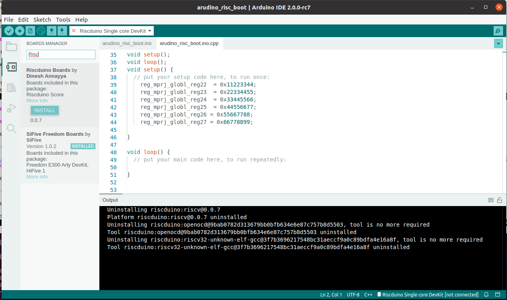Open Sketchbook folder sidebar icon

click(x=11, y=47)
